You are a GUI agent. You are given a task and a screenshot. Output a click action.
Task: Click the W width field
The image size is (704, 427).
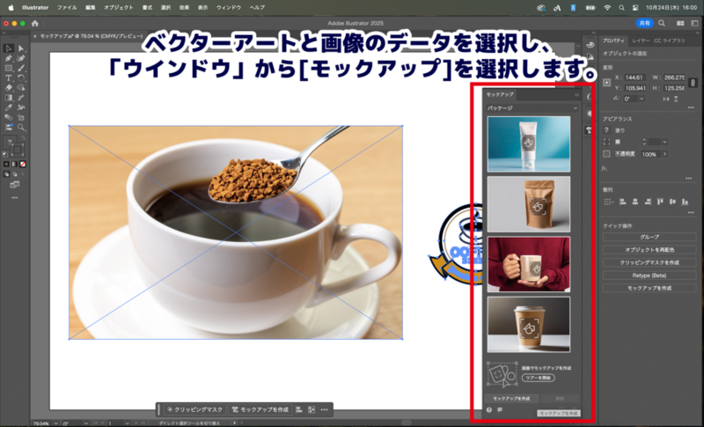673,77
